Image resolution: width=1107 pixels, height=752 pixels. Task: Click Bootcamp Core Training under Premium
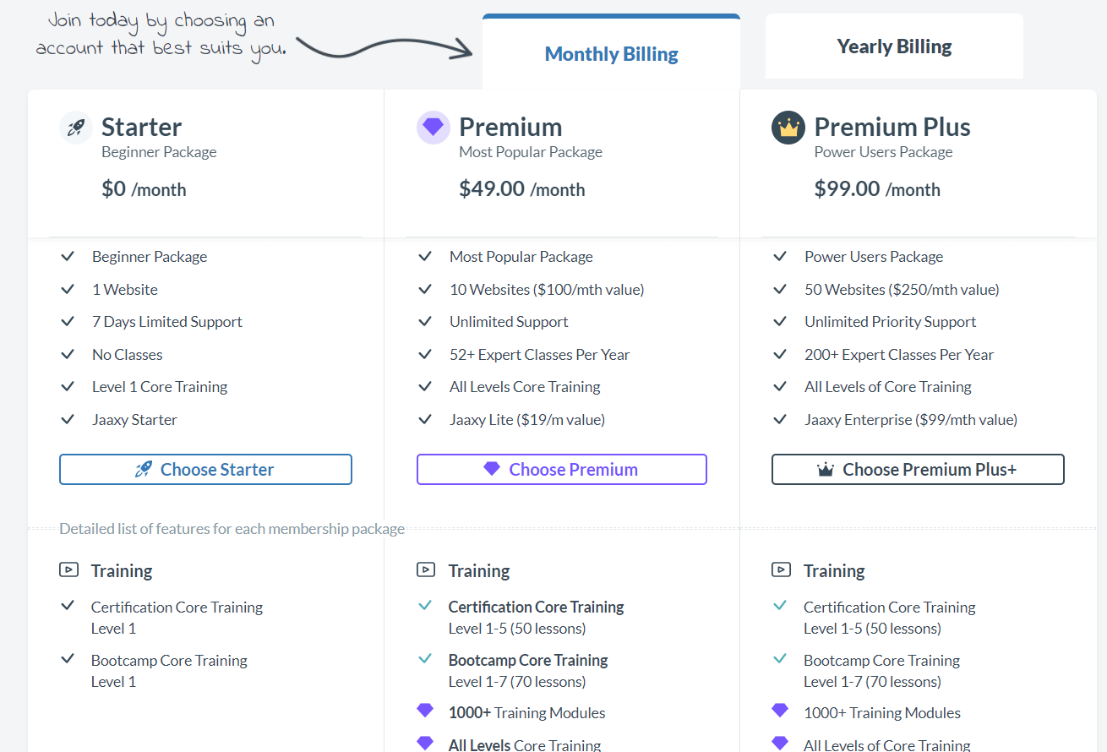point(528,661)
